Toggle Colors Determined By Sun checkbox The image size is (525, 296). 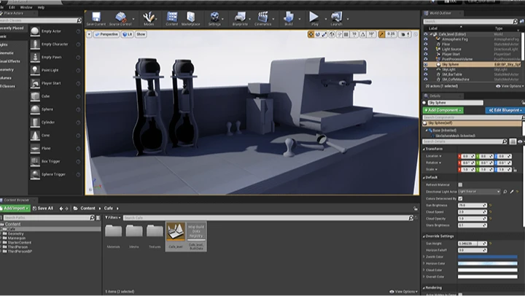tap(460, 198)
